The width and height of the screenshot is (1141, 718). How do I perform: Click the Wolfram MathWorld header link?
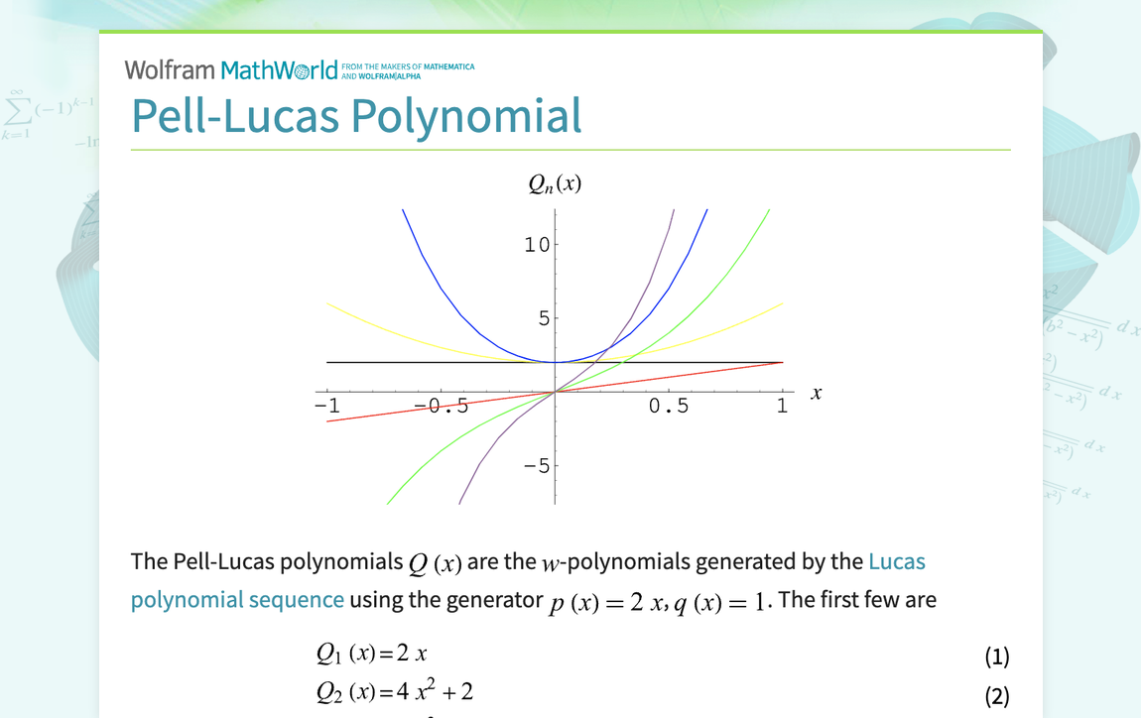pos(230,69)
